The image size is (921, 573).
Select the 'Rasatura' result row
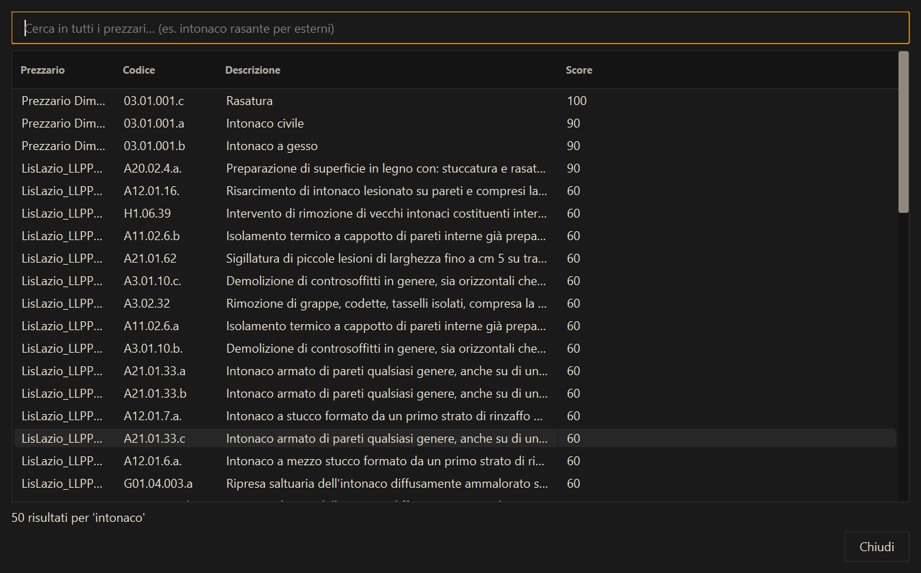click(x=455, y=101)
